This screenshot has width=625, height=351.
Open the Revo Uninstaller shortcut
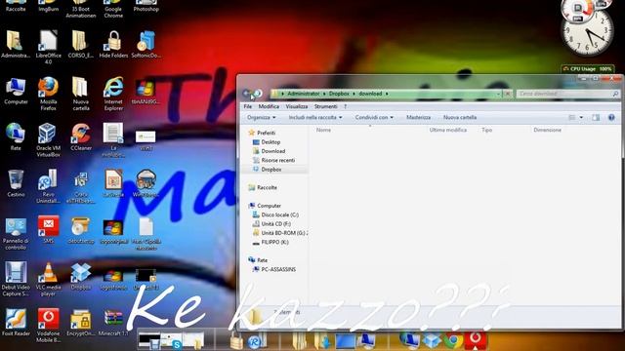point(48,186)
